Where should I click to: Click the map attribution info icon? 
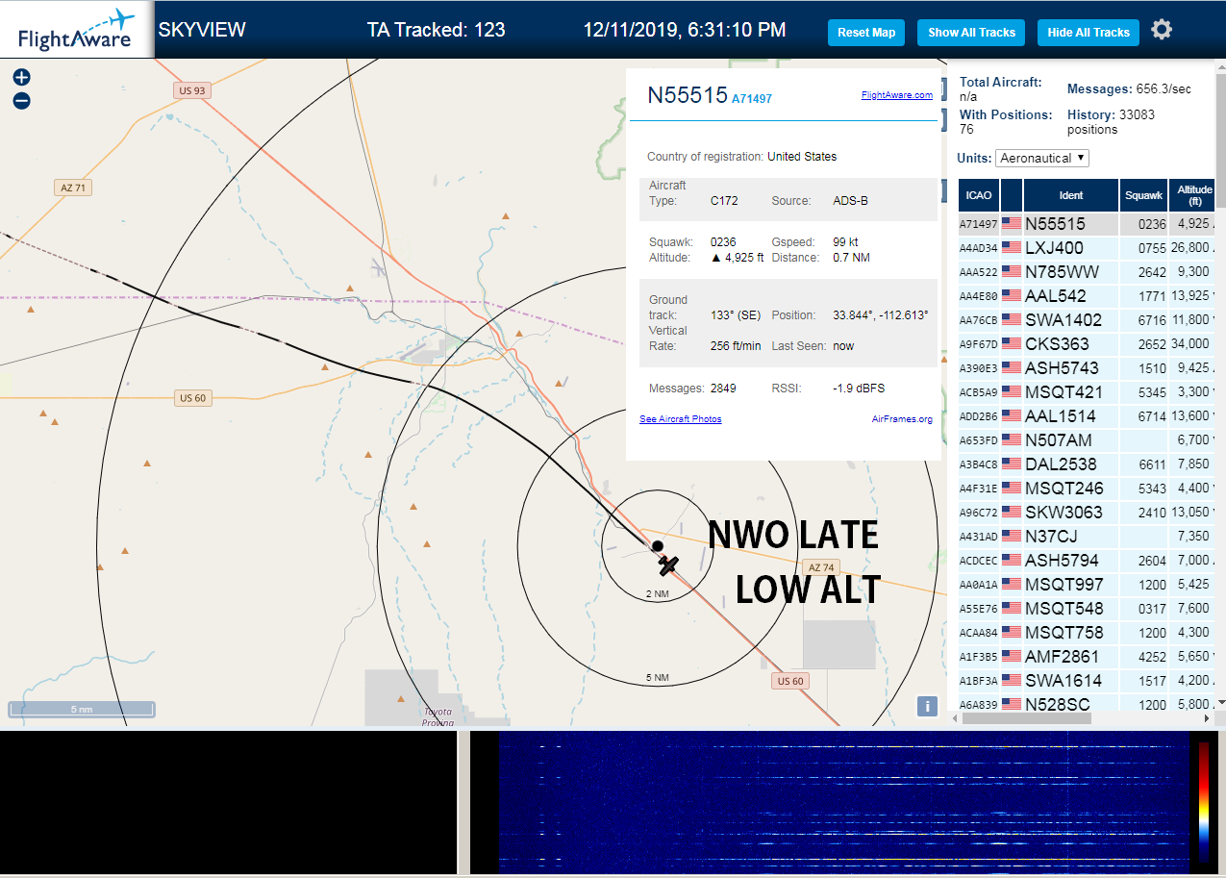tap(927, 706)
